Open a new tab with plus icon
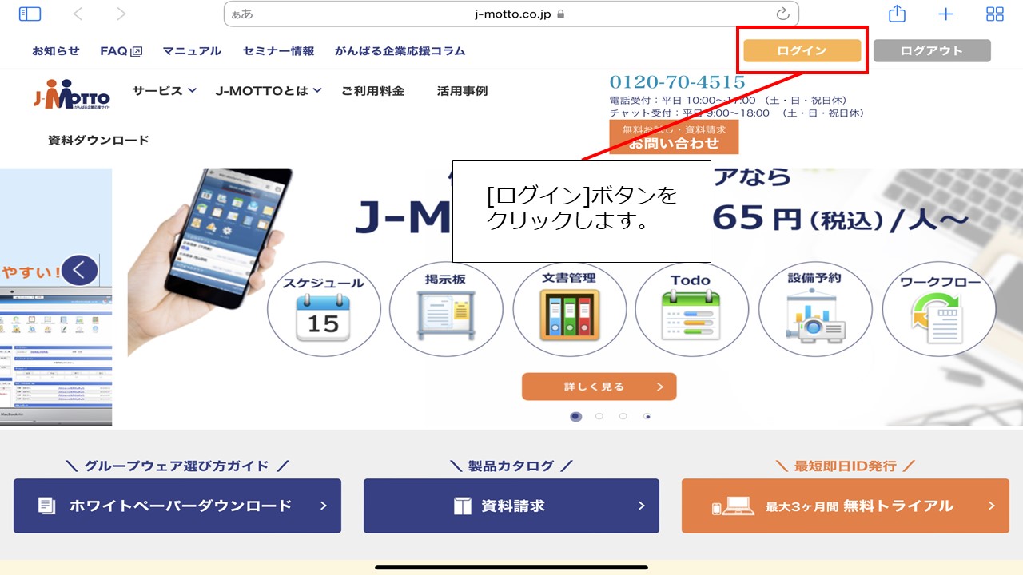This screenshot has width=1023, height=575. [x=945, y=14]
